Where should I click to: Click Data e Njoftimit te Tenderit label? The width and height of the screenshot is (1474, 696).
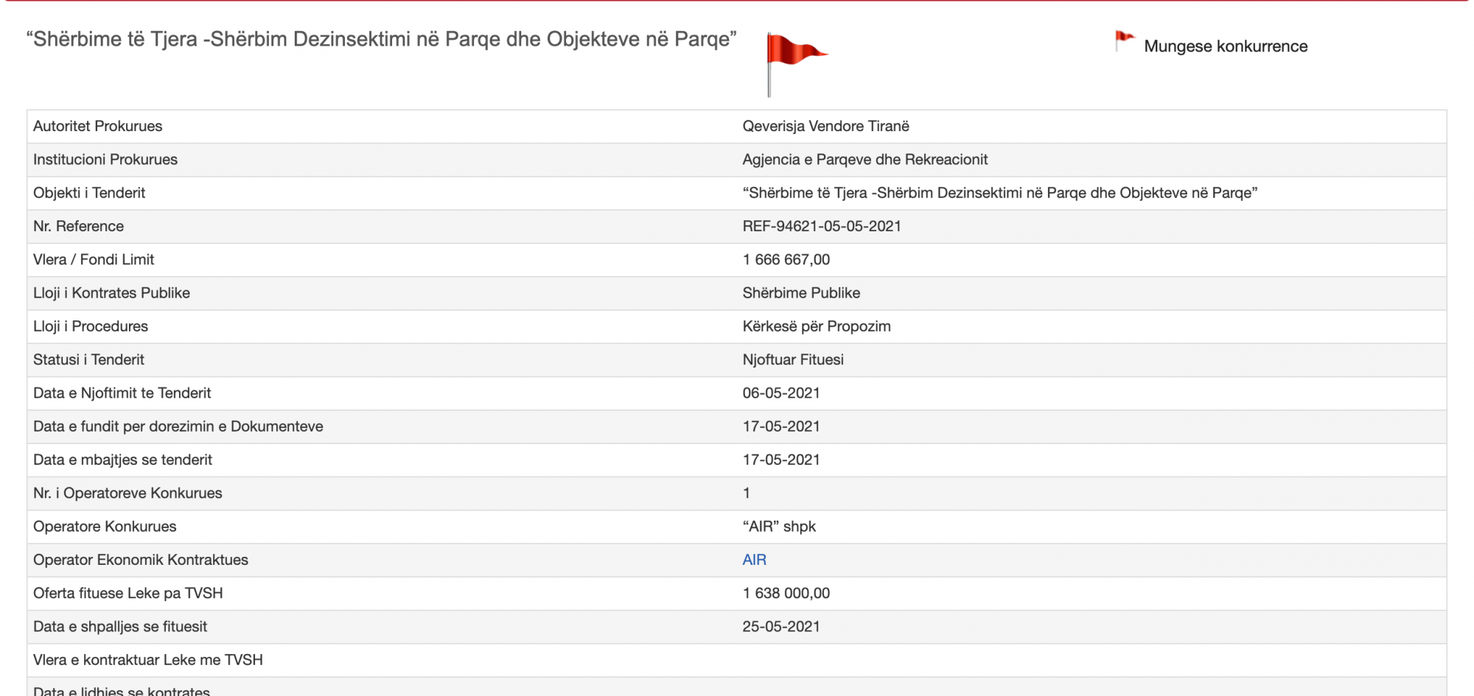122,393
